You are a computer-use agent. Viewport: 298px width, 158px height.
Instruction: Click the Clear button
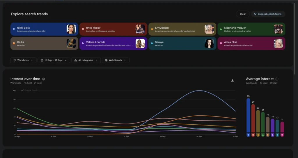click(x=243, y=14)
